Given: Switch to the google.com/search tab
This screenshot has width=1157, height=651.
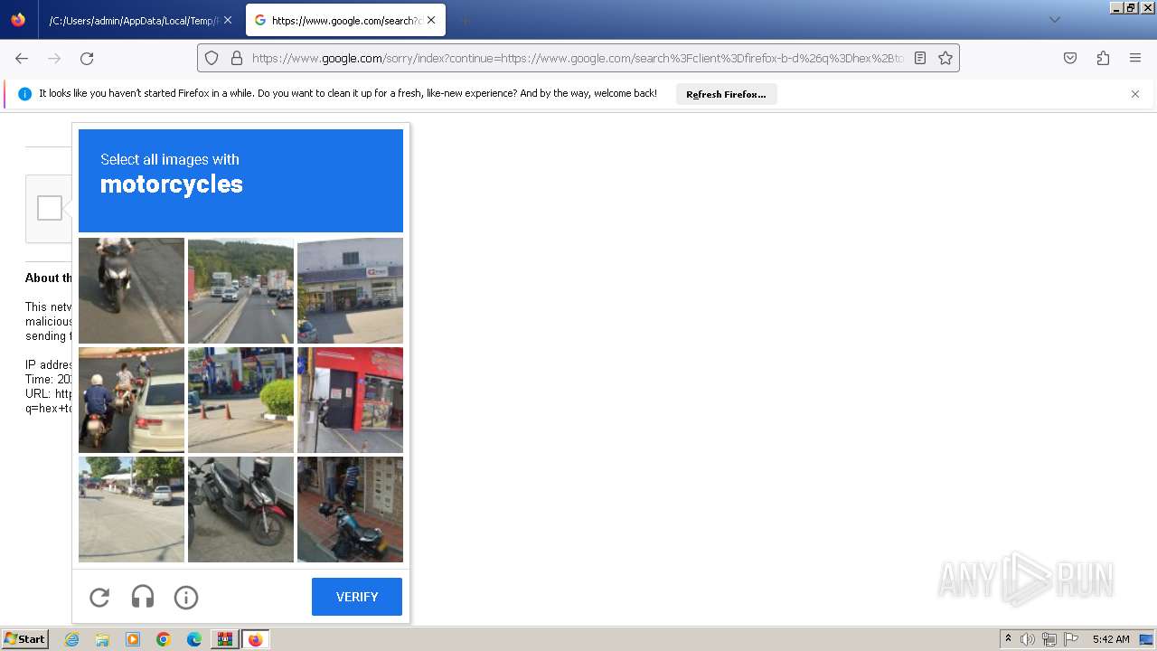Looking at the screenshot, I should [344, 20].
